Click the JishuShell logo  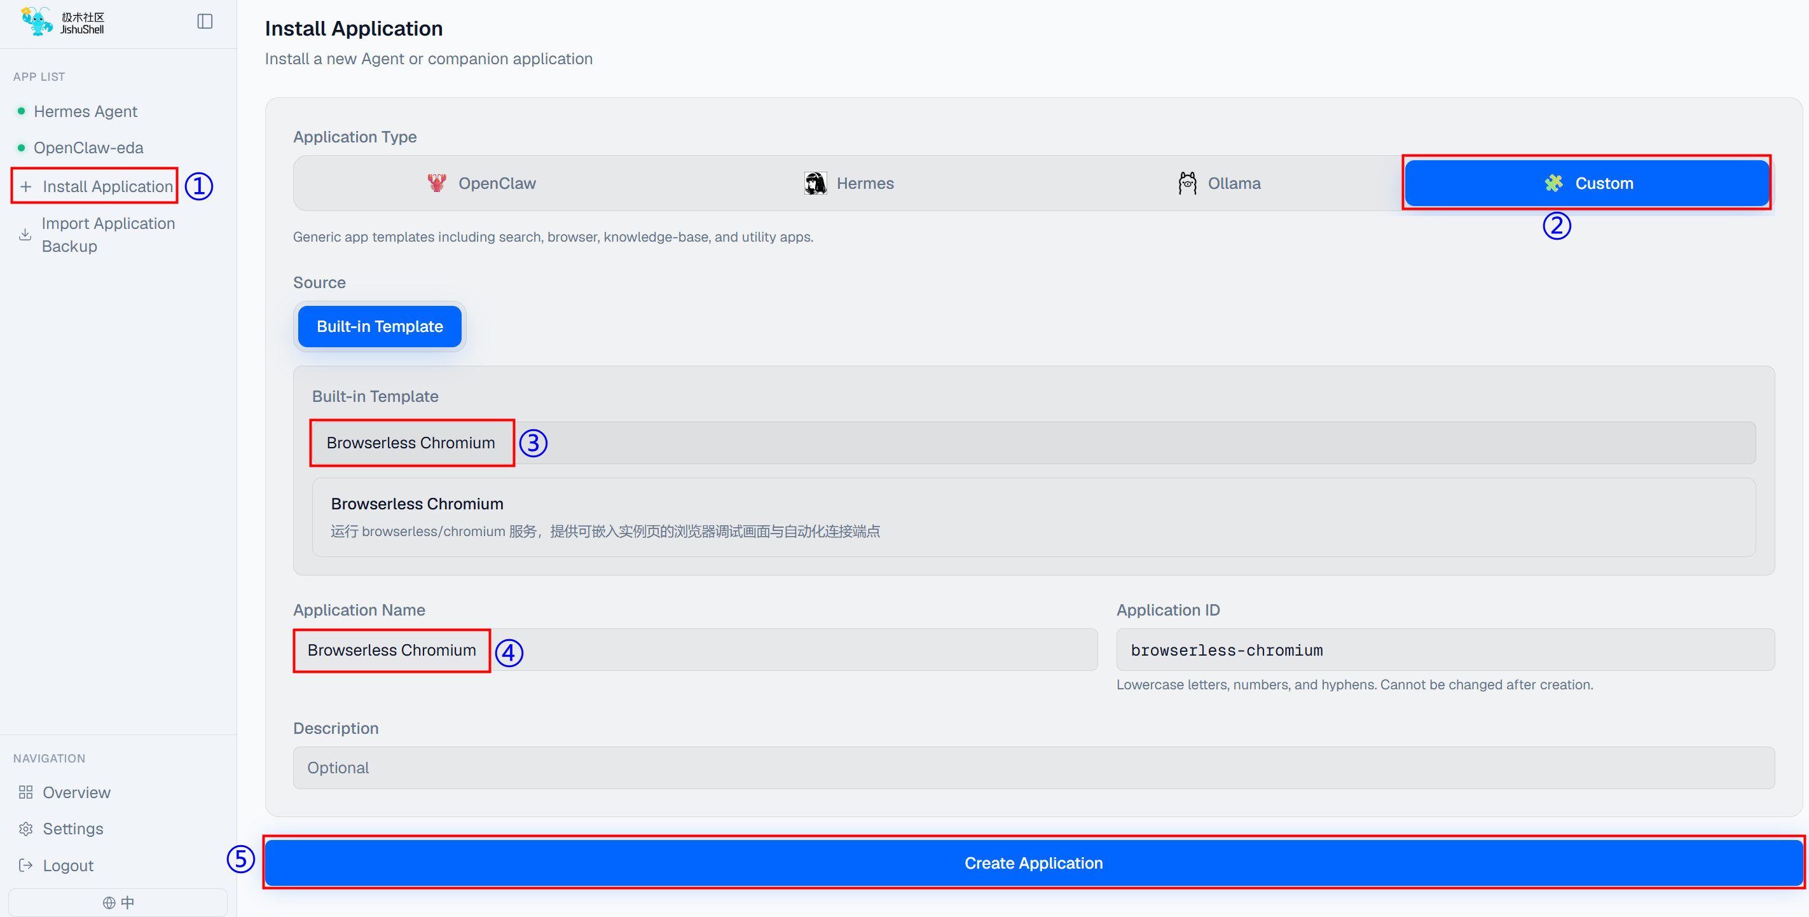62,22
